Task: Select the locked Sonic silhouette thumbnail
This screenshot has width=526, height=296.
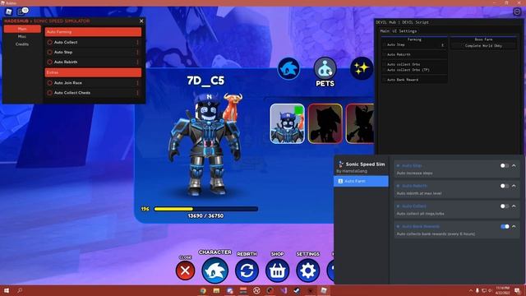Action: pos(325,123)
